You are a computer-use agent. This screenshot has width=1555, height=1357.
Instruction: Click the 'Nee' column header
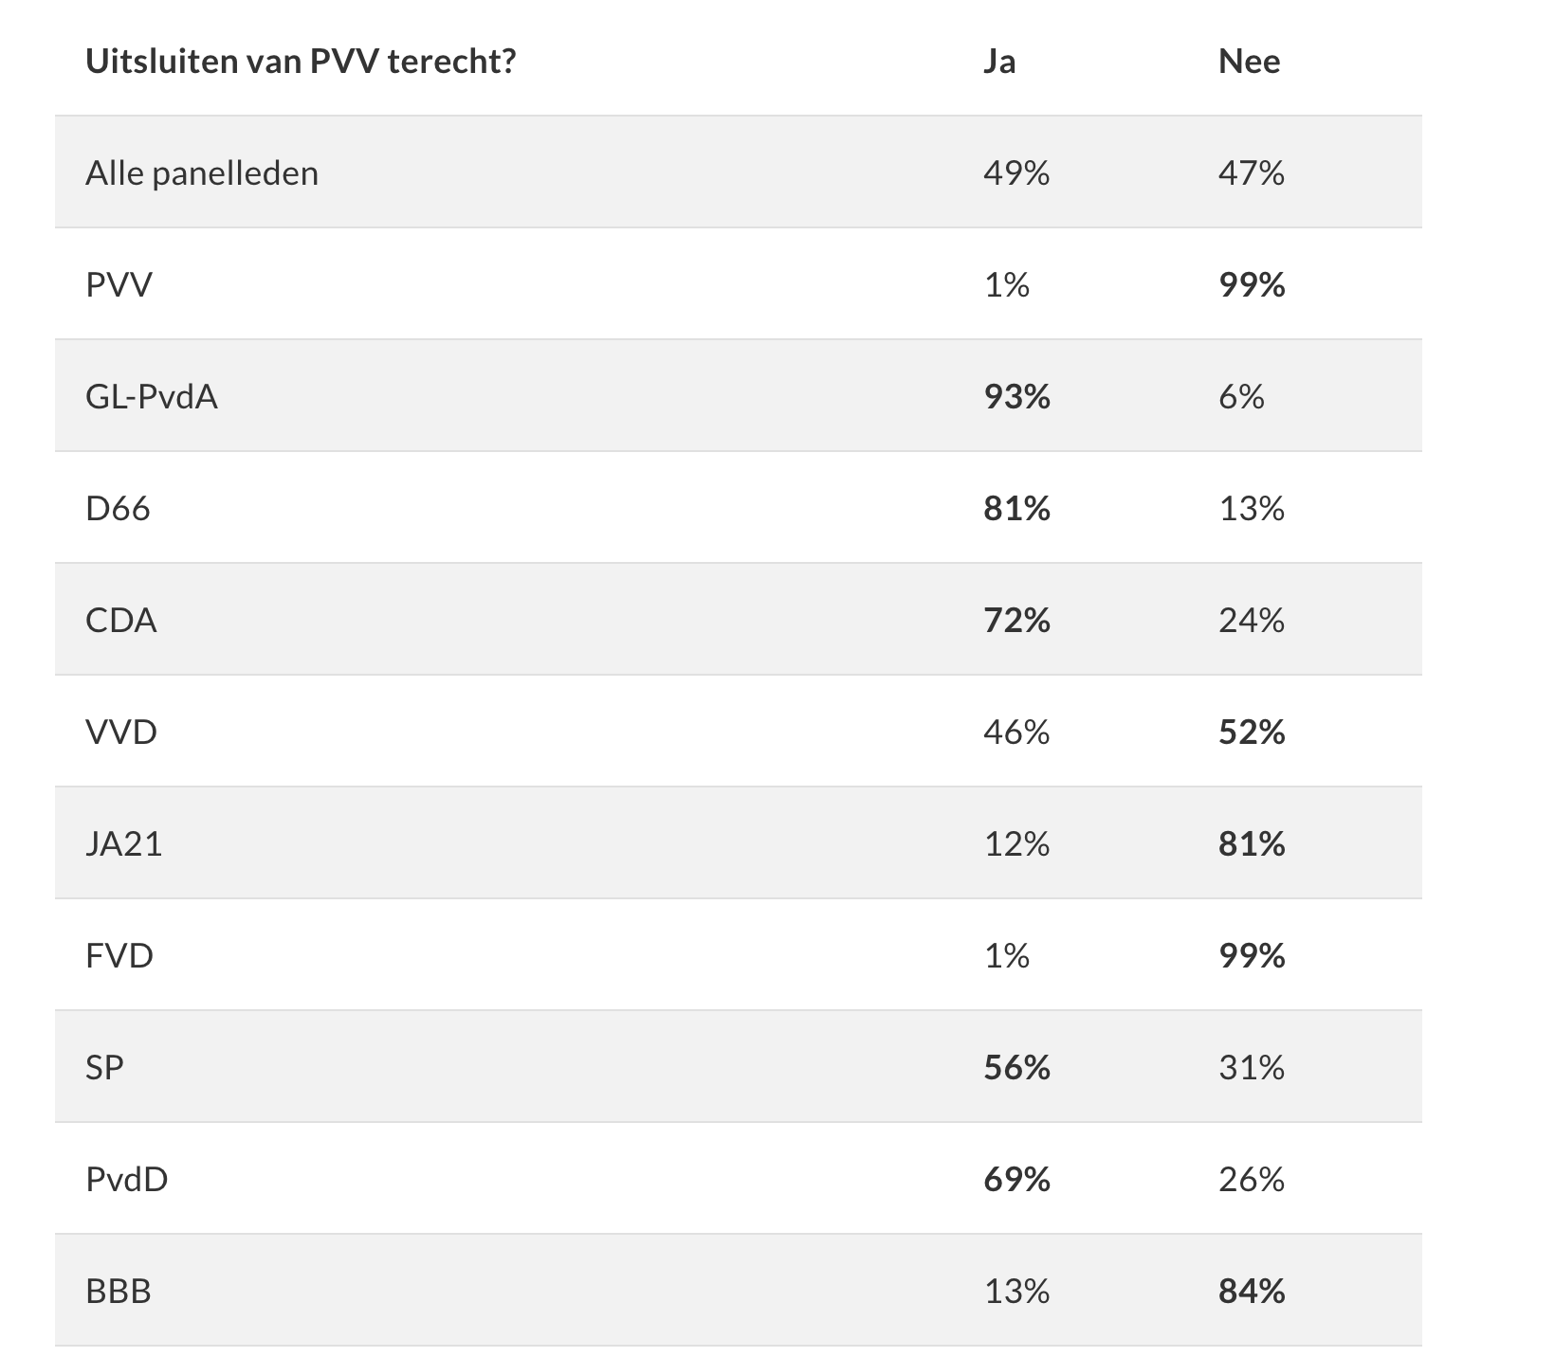pyautogui.click(x=1249, y=62)
